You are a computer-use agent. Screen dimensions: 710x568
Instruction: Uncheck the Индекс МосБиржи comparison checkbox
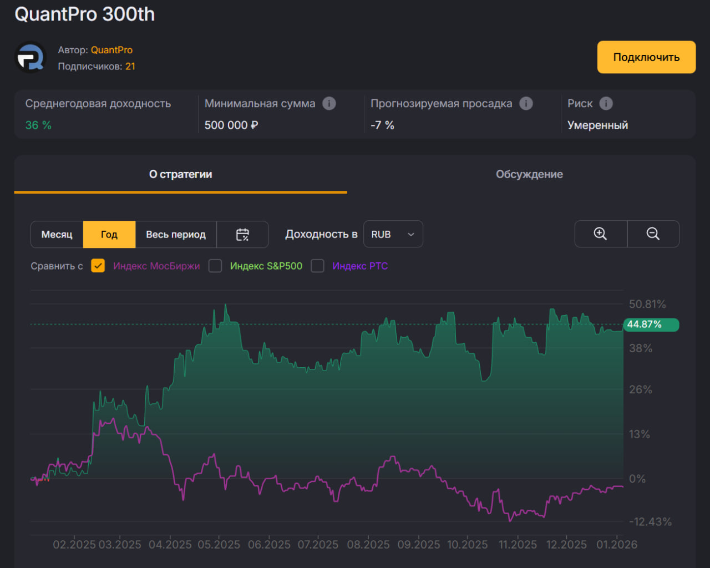tap(98, 266)
